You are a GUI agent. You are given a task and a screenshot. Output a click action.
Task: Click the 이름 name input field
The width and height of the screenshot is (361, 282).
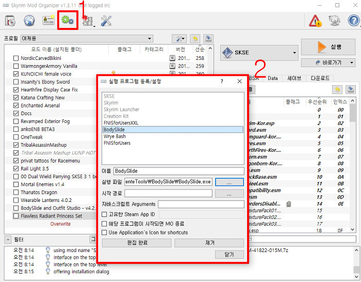[x=179, y=171]
